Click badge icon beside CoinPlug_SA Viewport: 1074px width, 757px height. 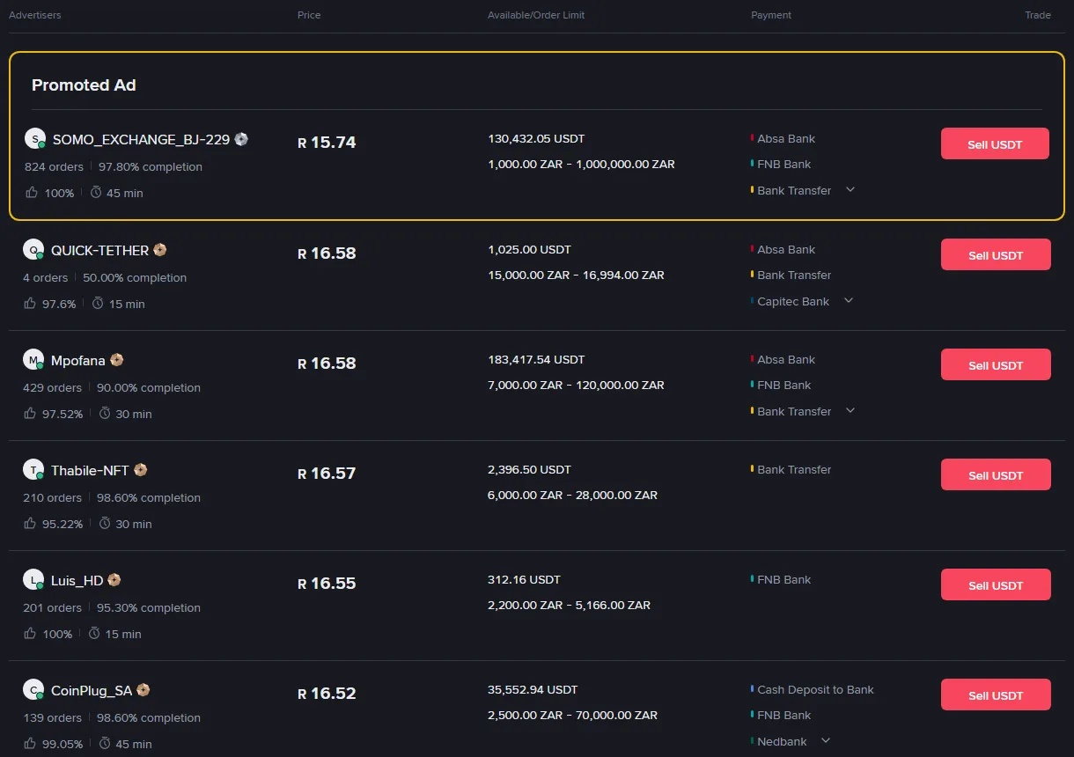coord(143,690)
